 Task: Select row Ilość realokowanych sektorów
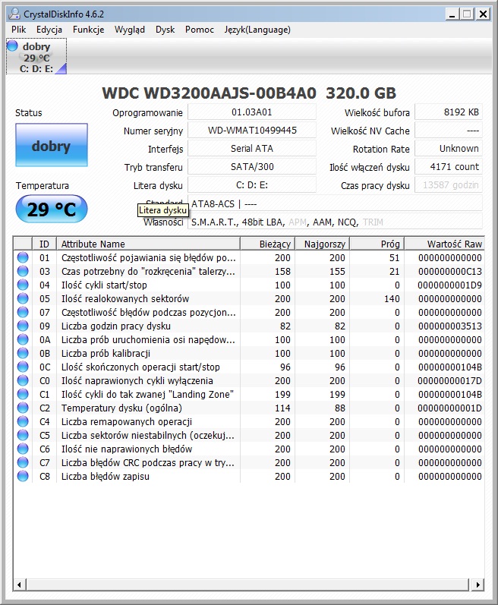(249, 298)
